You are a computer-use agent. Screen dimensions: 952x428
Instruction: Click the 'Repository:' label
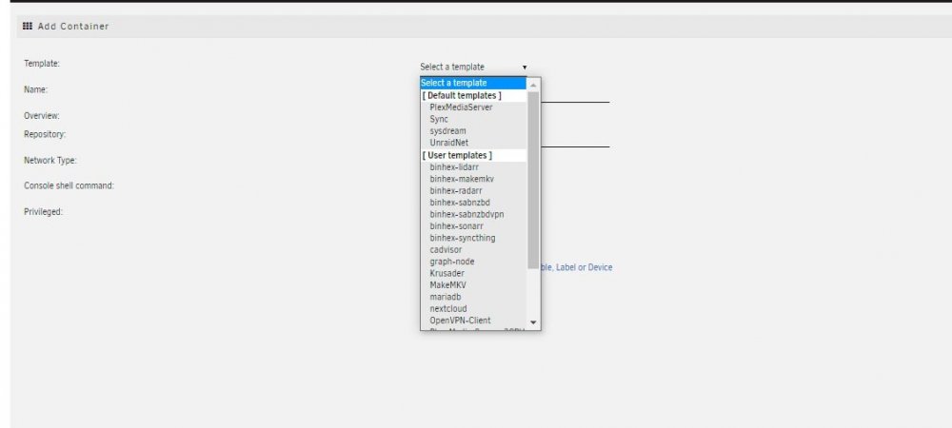coord(45,134)
